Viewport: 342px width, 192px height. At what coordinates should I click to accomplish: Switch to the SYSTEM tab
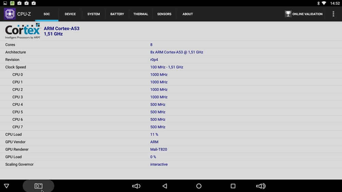(x=94, y=14)
